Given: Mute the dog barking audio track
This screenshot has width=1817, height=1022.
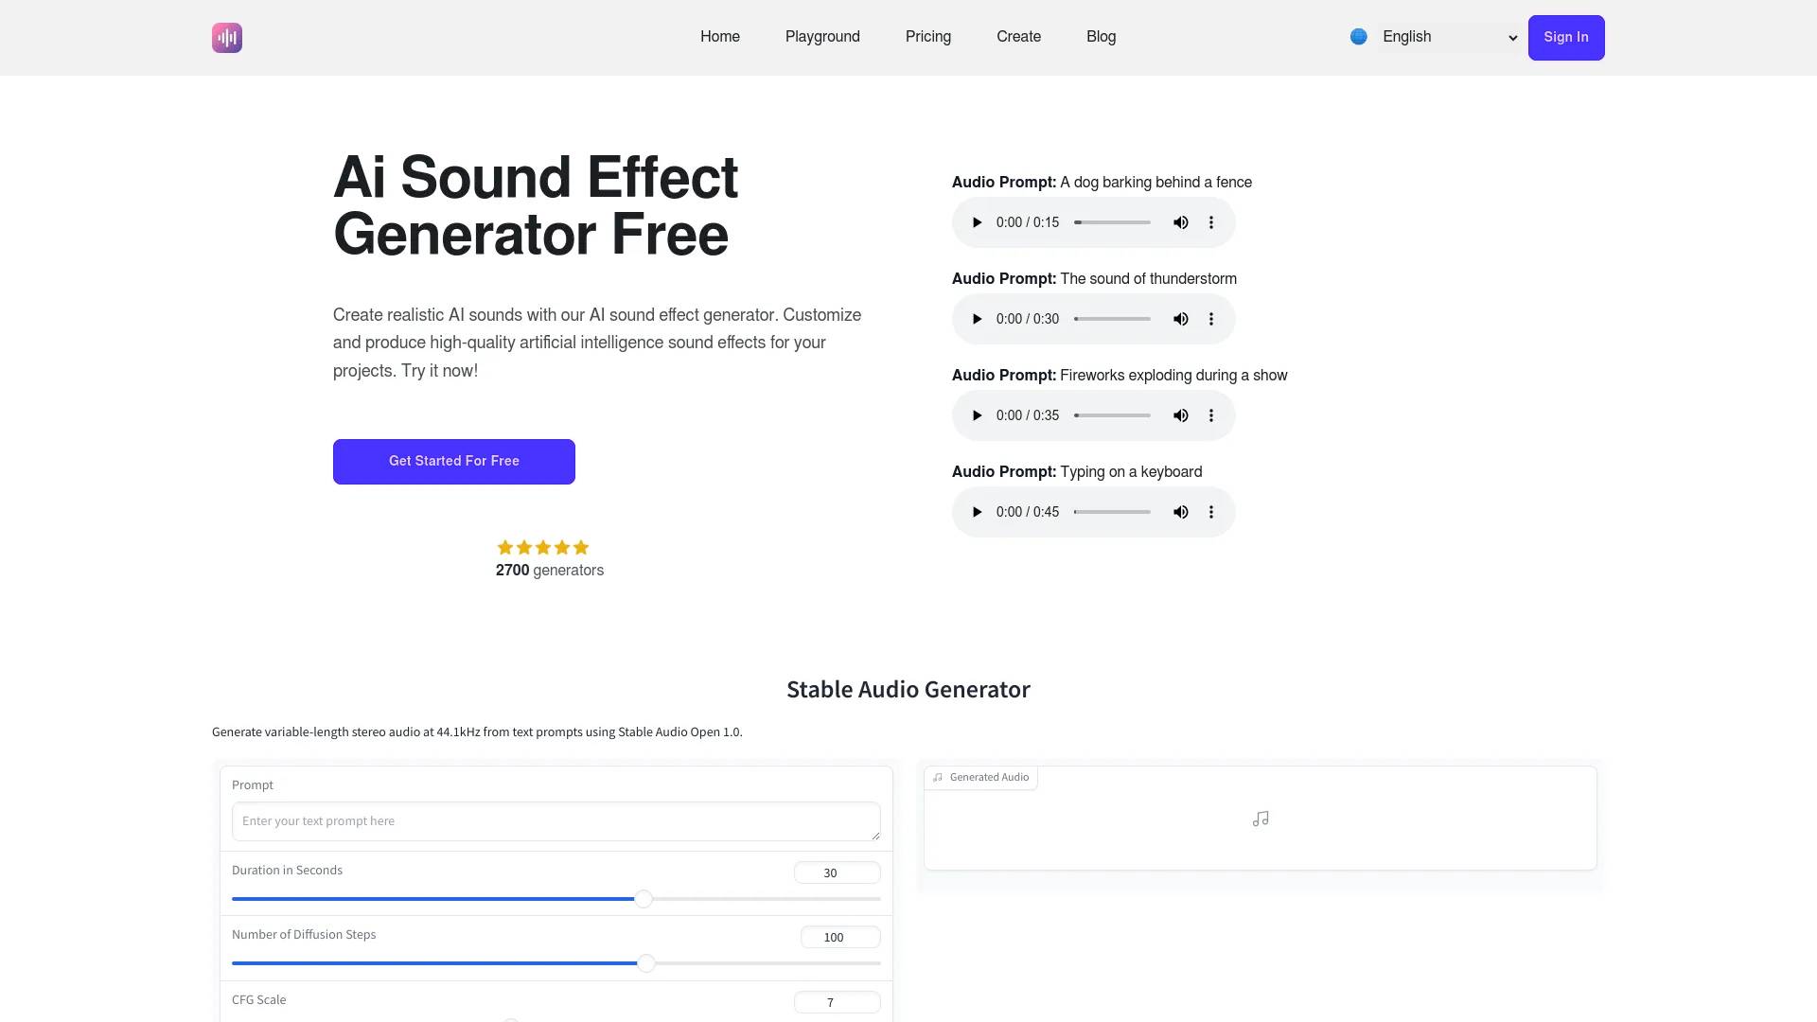Looking at the screenshot, I should (x=1180, y=222).
